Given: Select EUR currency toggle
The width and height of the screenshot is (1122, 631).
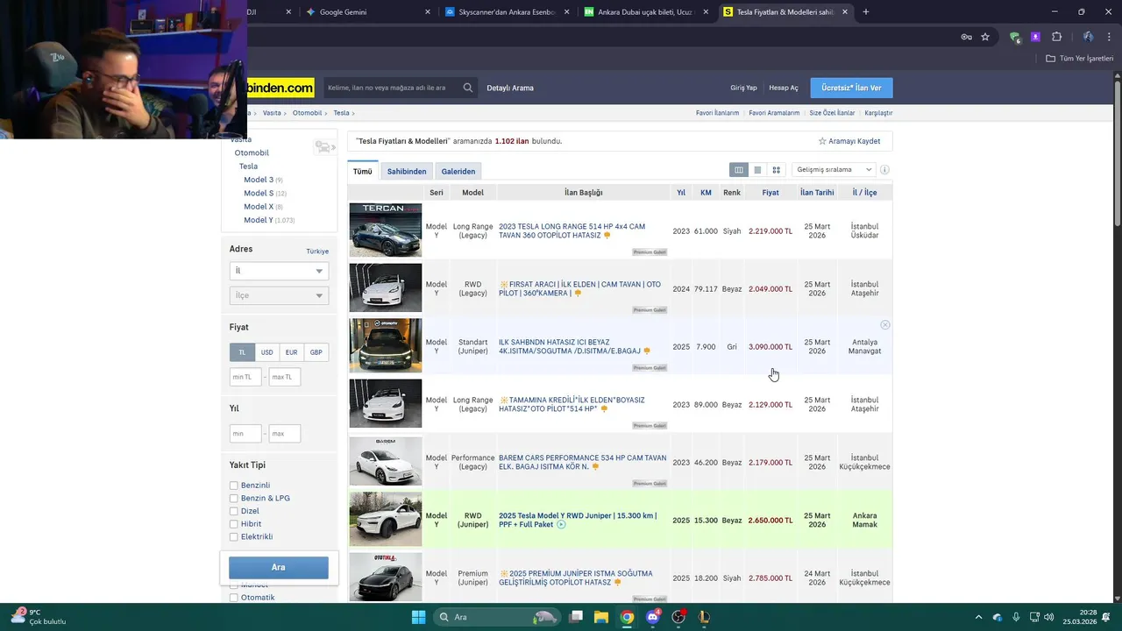Looking at the screenshot, I should [x=291, y=352].
